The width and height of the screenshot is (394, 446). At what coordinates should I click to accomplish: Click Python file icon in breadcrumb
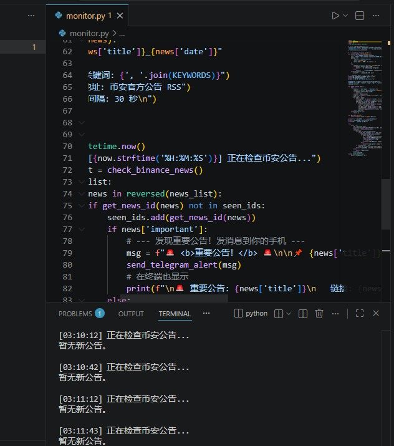coord(62,34)
